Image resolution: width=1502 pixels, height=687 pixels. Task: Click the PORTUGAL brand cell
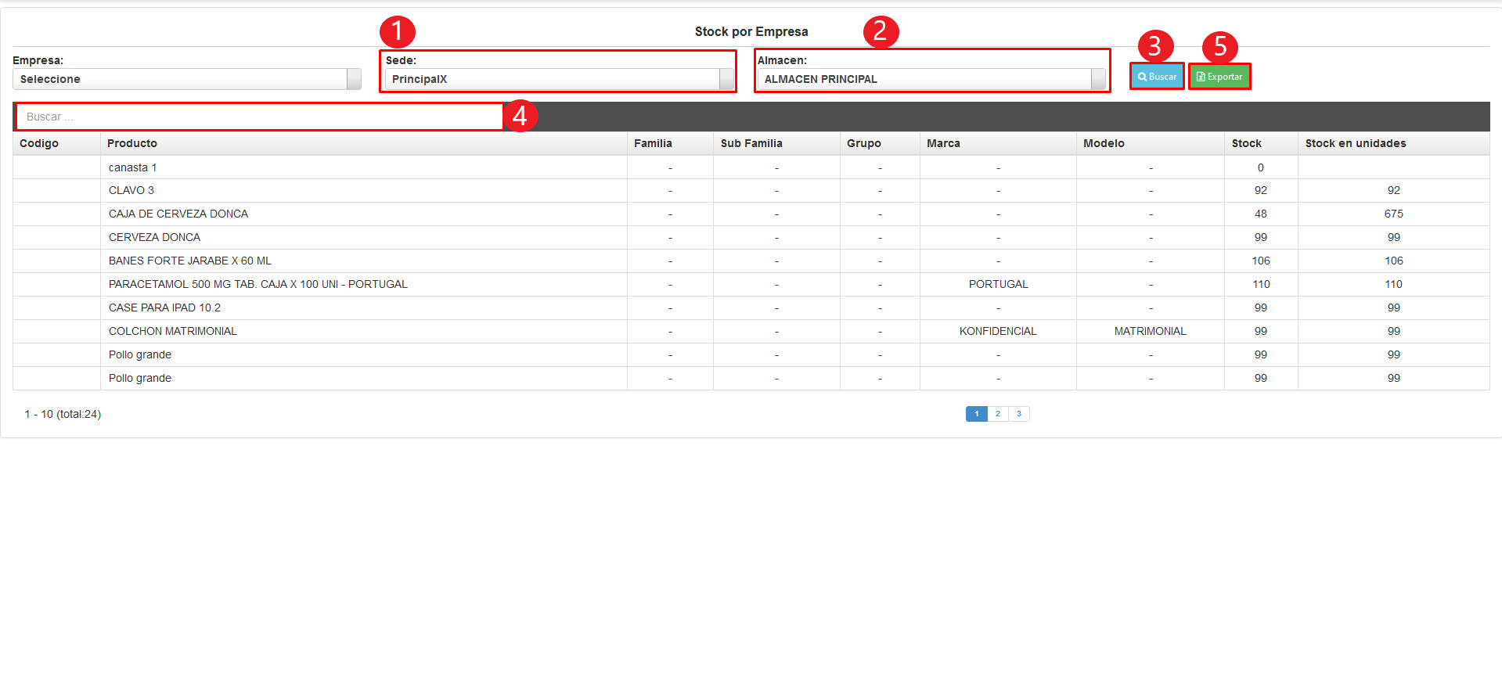pos(998,284)
